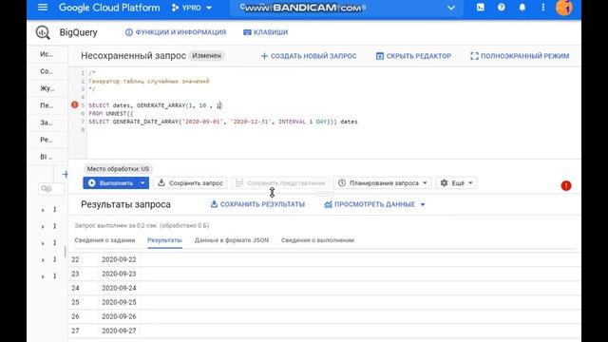The image size is (608, 342).
Task: Click the Пе... sidebar item
Action: [x=47, y=105]
